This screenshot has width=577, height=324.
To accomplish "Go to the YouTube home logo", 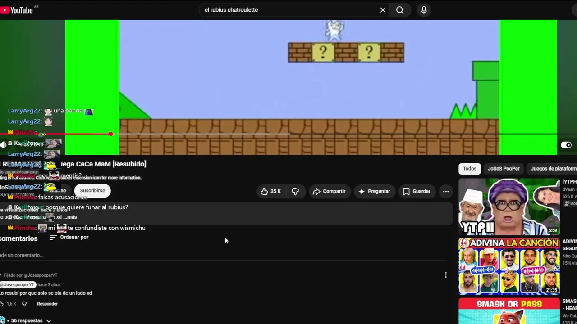I will (17, 10).
